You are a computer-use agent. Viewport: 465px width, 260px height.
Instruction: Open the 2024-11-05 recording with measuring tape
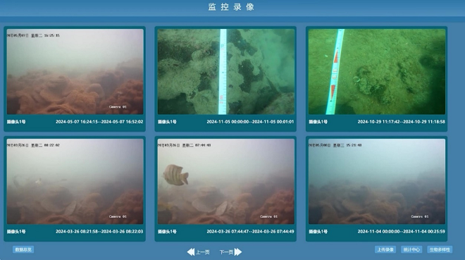pyautogui.click(x=226, y=72)
